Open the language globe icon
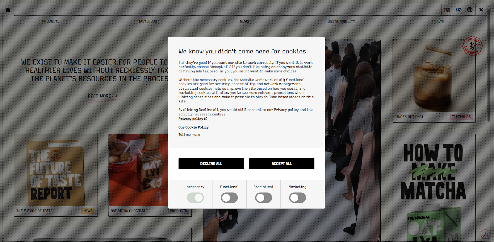Viewport: 494px width, 242px height. (x=470, y=10)
